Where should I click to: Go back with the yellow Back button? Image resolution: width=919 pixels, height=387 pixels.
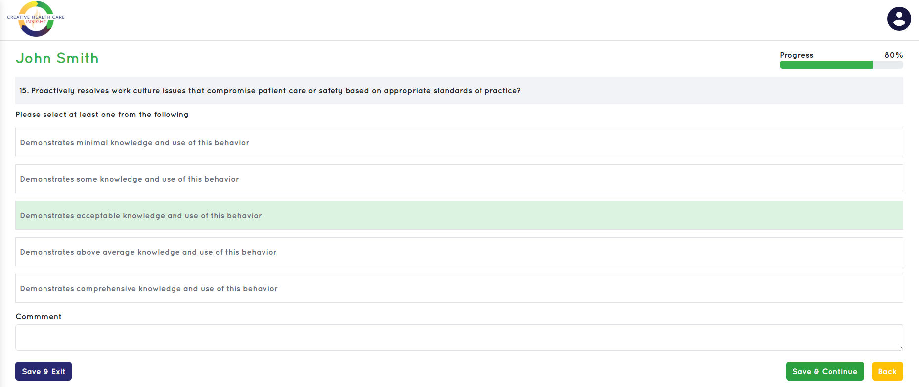coord(887,371)
